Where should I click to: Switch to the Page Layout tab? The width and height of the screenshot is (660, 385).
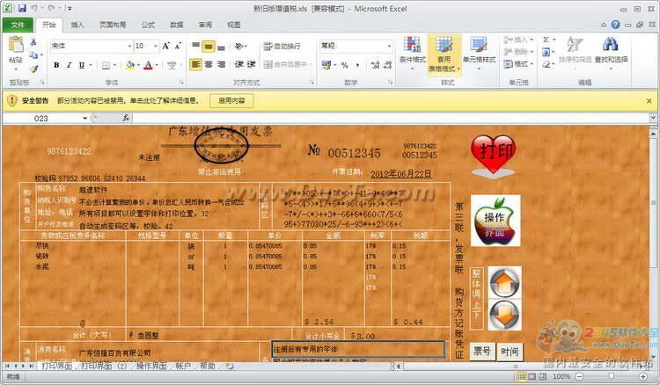coord(112,25)
